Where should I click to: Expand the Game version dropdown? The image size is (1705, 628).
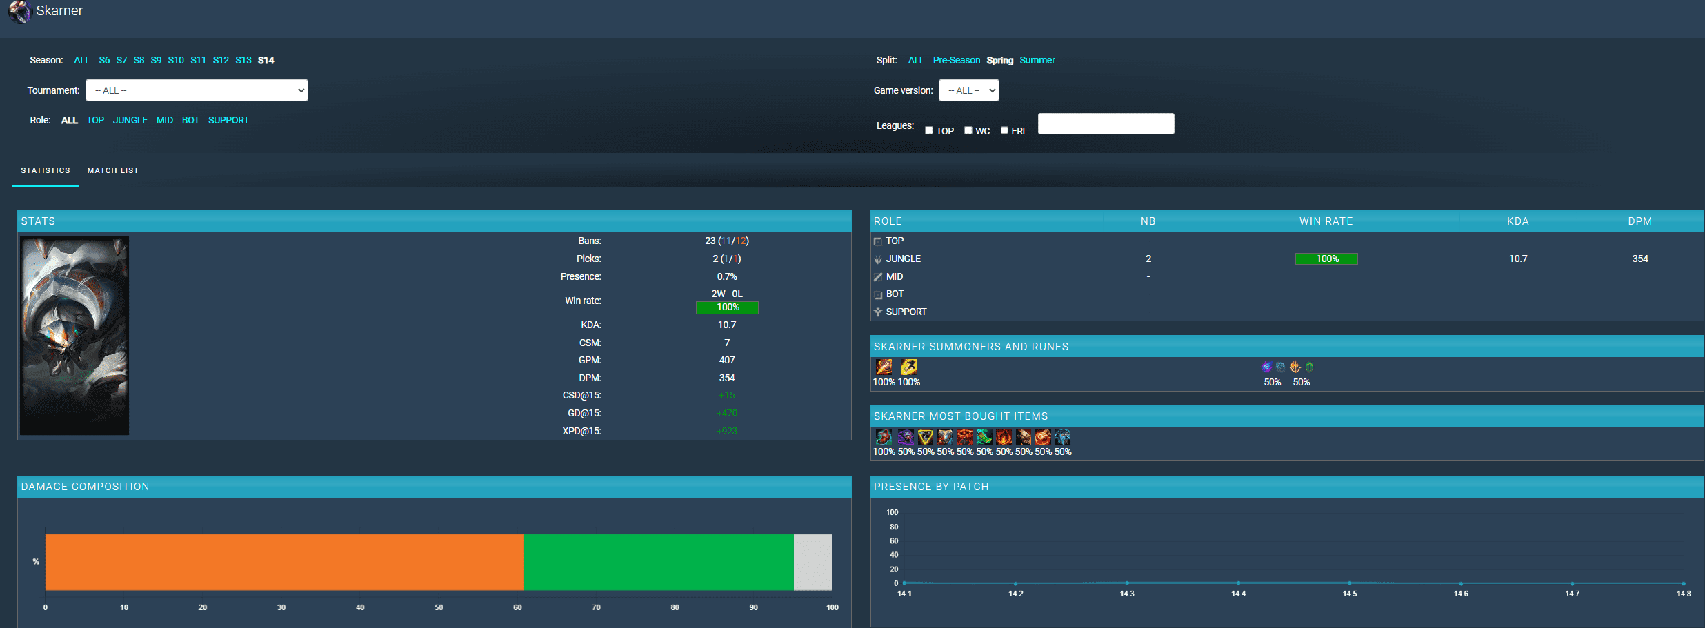[968, 90]
